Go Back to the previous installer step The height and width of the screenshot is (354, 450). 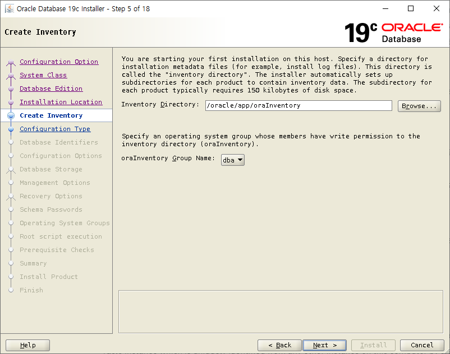coord(279,345)
